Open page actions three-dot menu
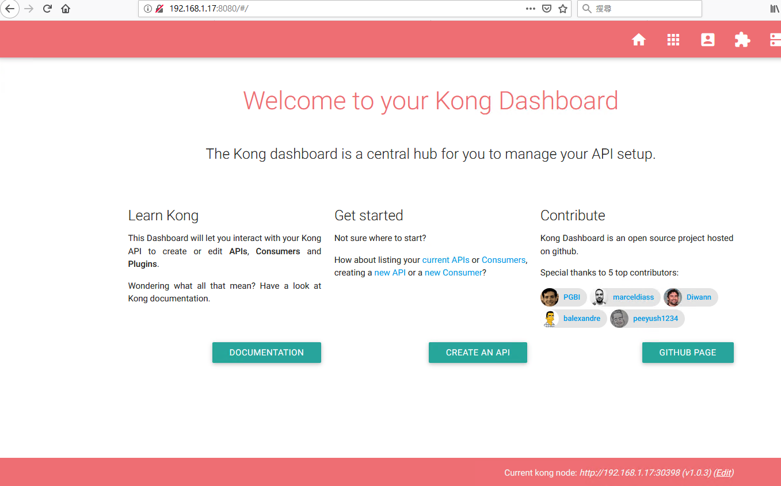This screenshot has width=781, height=486. click(531, 9)
